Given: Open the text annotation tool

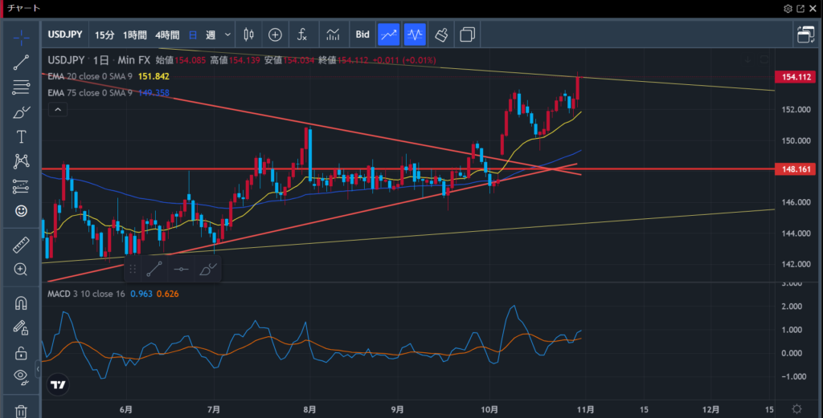Looking at the screenshot, I should (22, 136).
